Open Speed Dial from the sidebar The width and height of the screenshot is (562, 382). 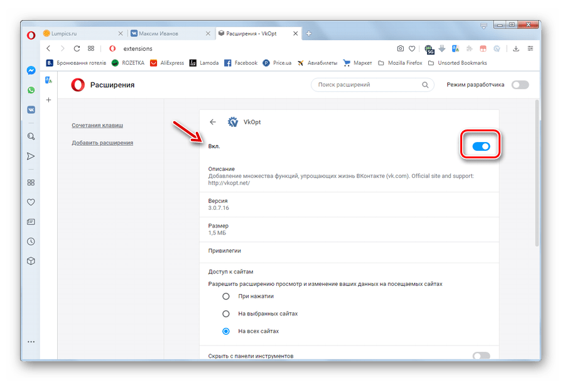pos(31,183)
